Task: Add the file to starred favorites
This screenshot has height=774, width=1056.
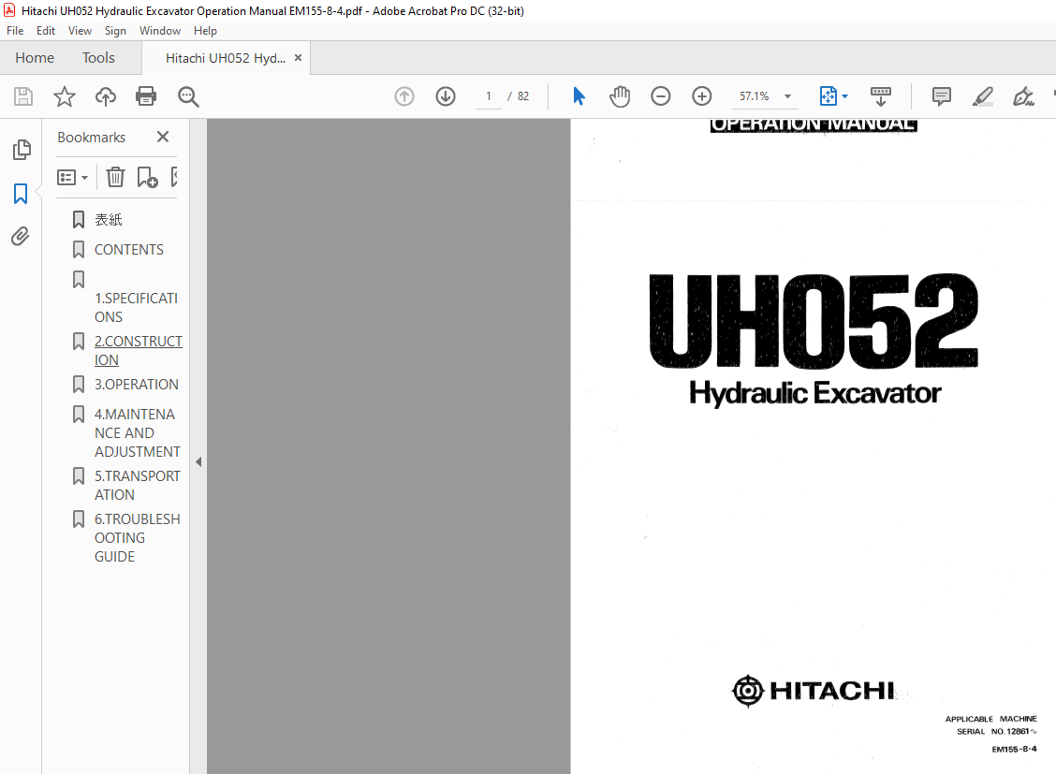Action: [65, 96]
